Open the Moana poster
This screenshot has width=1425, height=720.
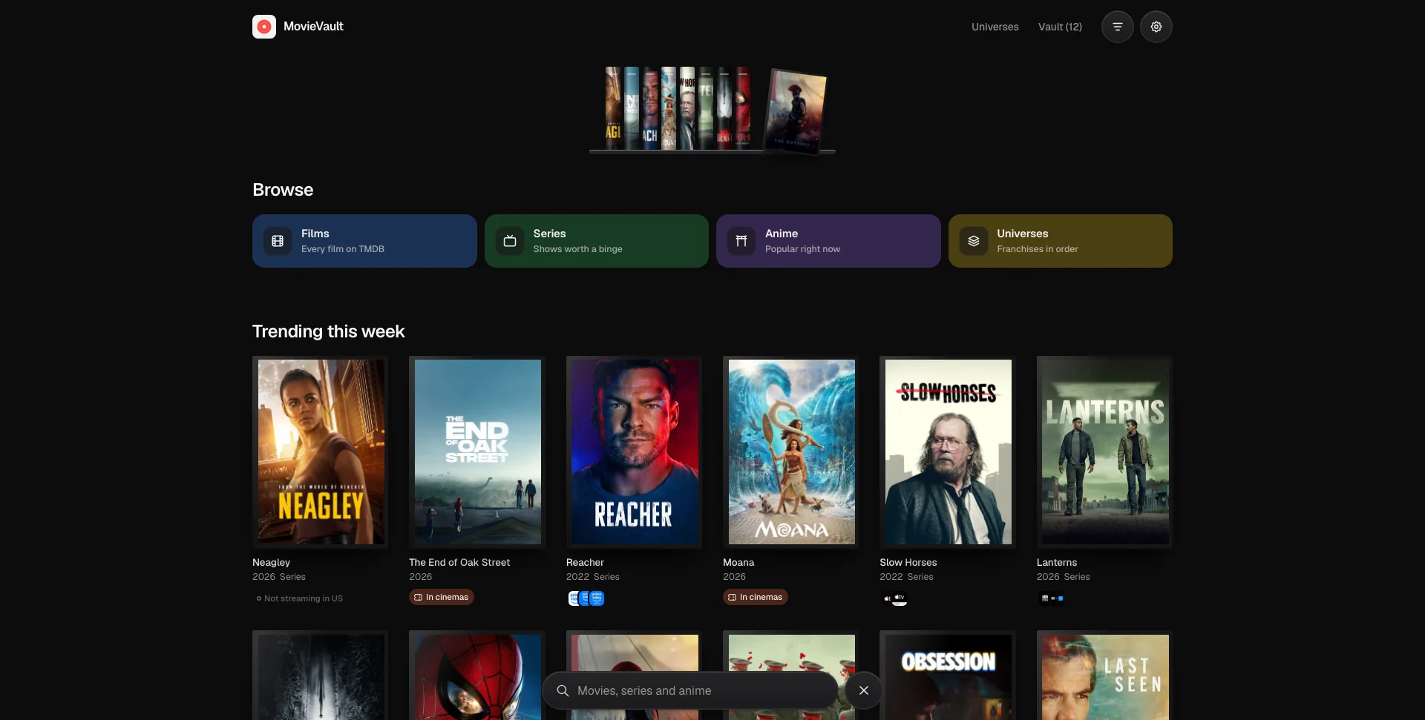791,452
